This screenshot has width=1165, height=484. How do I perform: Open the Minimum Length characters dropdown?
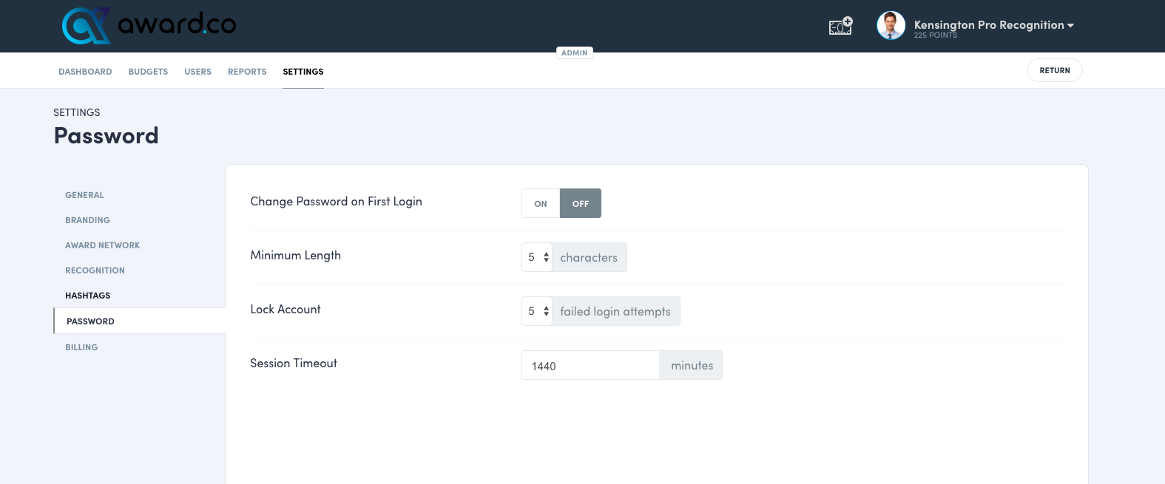click(x=537, y=257)
